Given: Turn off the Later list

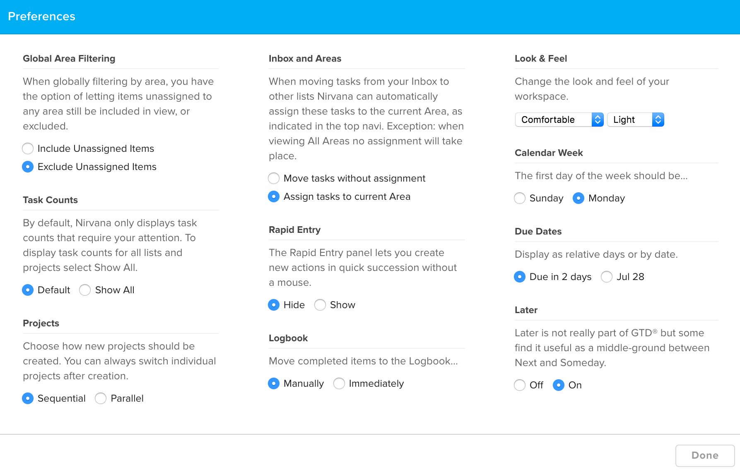Looking at the screenshot, I should 520,385.
